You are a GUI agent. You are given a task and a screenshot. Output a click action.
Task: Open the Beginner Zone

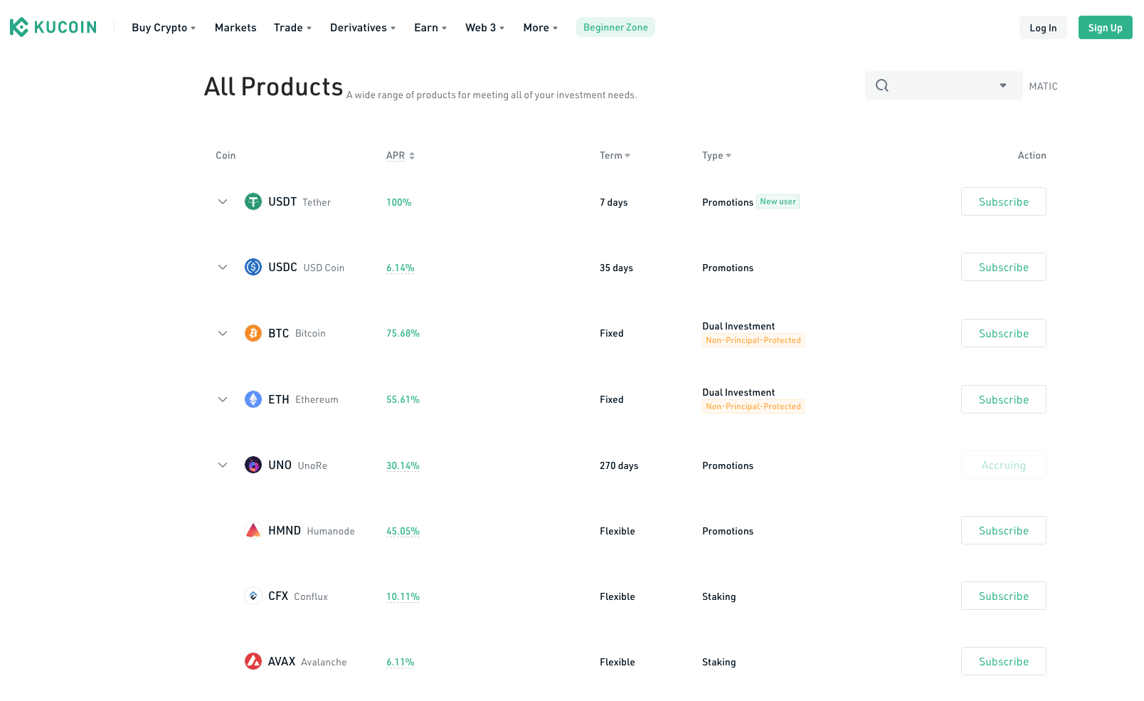pyautogui.click(x=615, y=27)
